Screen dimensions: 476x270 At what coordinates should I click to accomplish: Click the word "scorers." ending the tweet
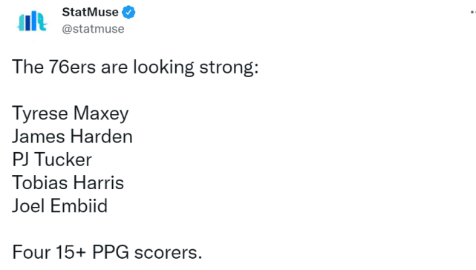point(168,253)
